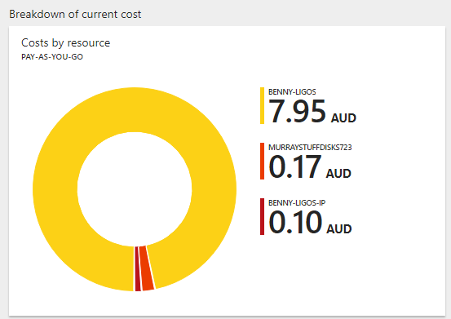Select the MURRAYSTUFFDISKS723 legend label
451x319 pixels.
click(x=310, y=148)
